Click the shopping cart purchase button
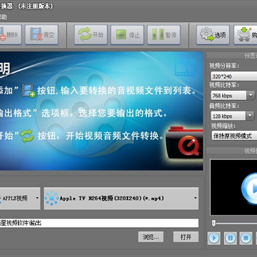 pos(246,35)
